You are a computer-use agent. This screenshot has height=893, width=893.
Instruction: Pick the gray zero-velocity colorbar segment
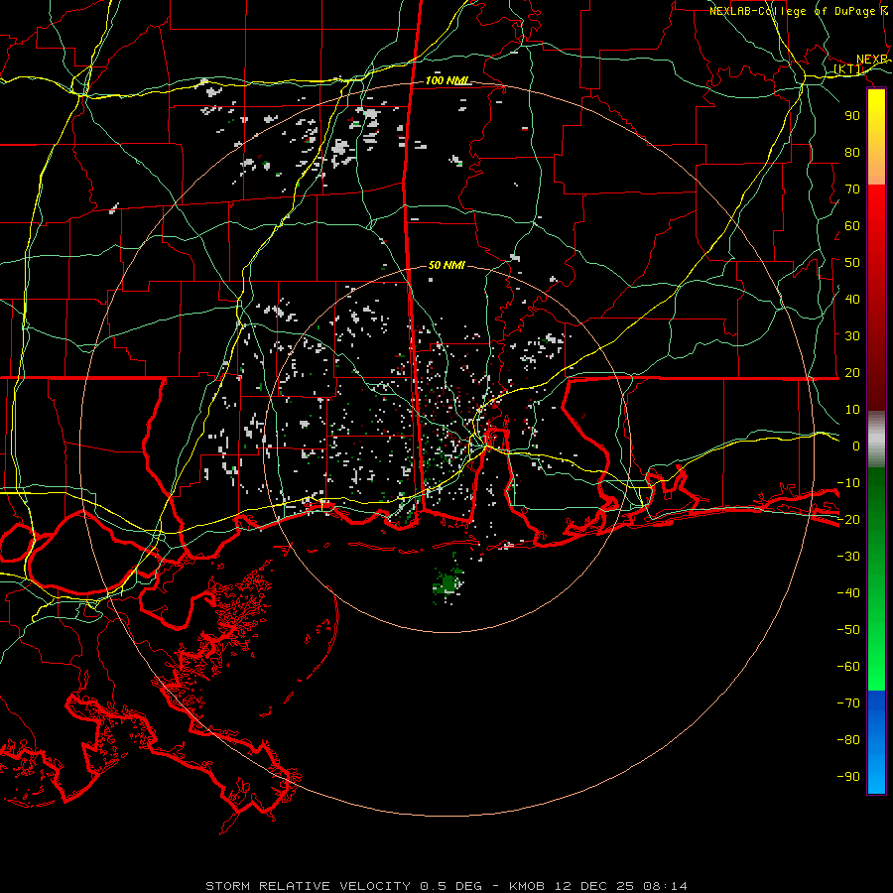tap(876, 440)
